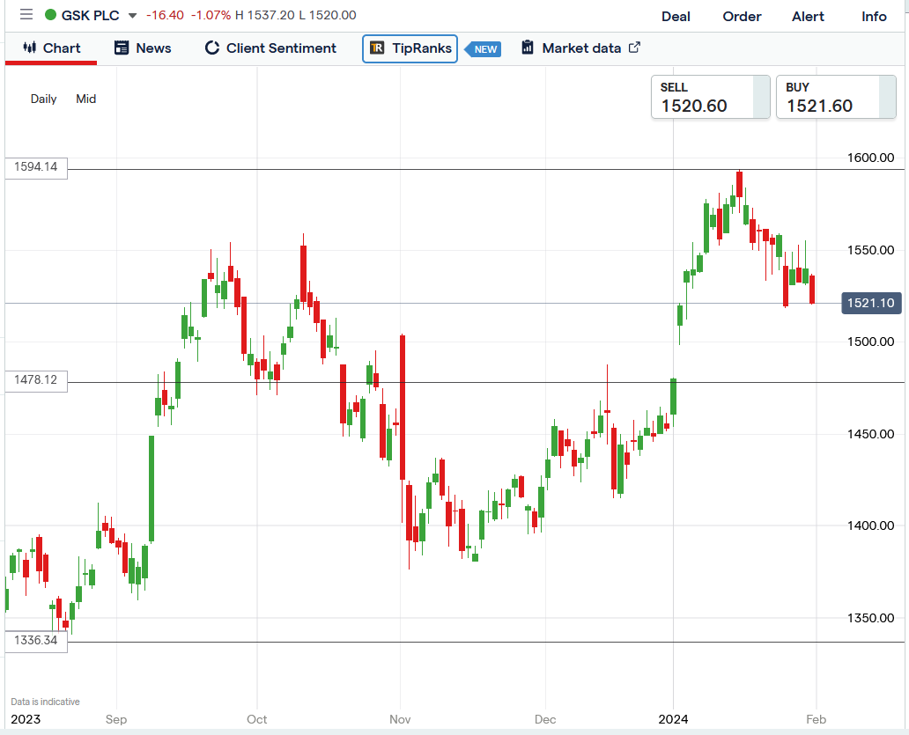Expand the GSK PLC market dropdown arrow

(x=132, y=16)
